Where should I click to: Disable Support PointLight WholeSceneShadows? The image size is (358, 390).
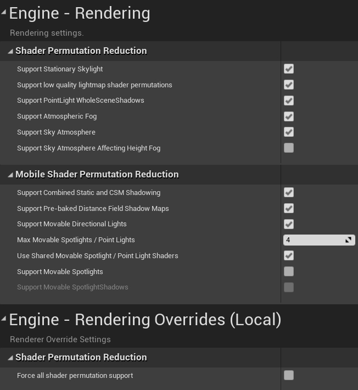coord(289,101)
